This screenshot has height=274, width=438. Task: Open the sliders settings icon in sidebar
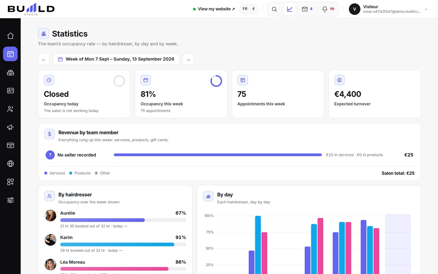(x=10, y=200)
